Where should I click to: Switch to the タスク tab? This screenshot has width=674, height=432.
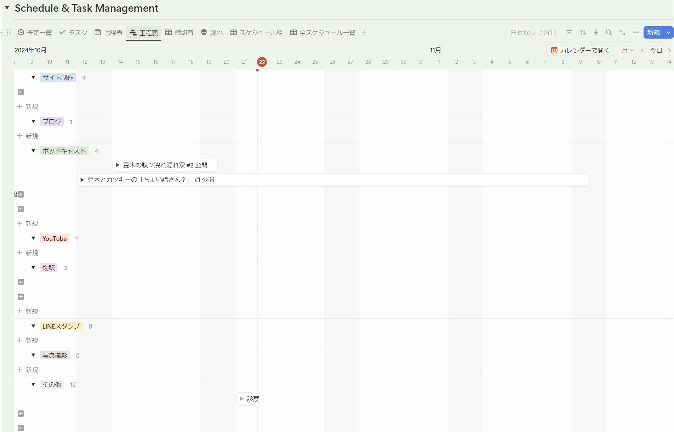coord(73,33)
